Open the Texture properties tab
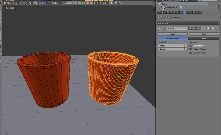The width and height of the screenshot is (221, 135). coord(194,12)
